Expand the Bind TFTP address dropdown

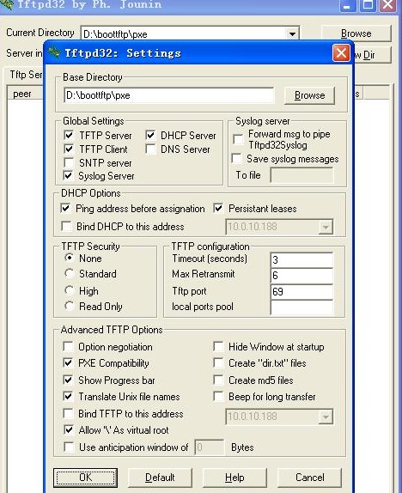326,417
